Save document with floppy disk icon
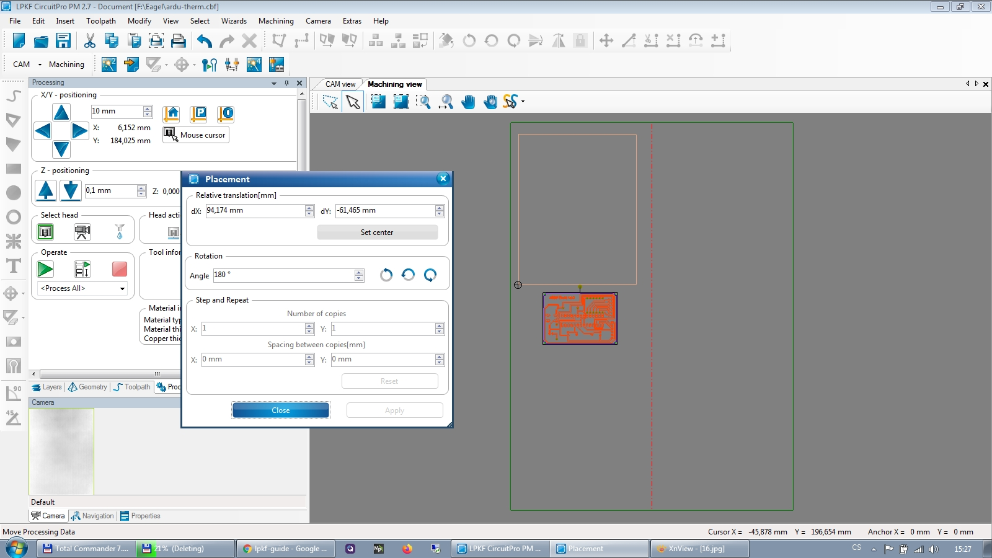The image size is (992, 558). tap(63, 41)
